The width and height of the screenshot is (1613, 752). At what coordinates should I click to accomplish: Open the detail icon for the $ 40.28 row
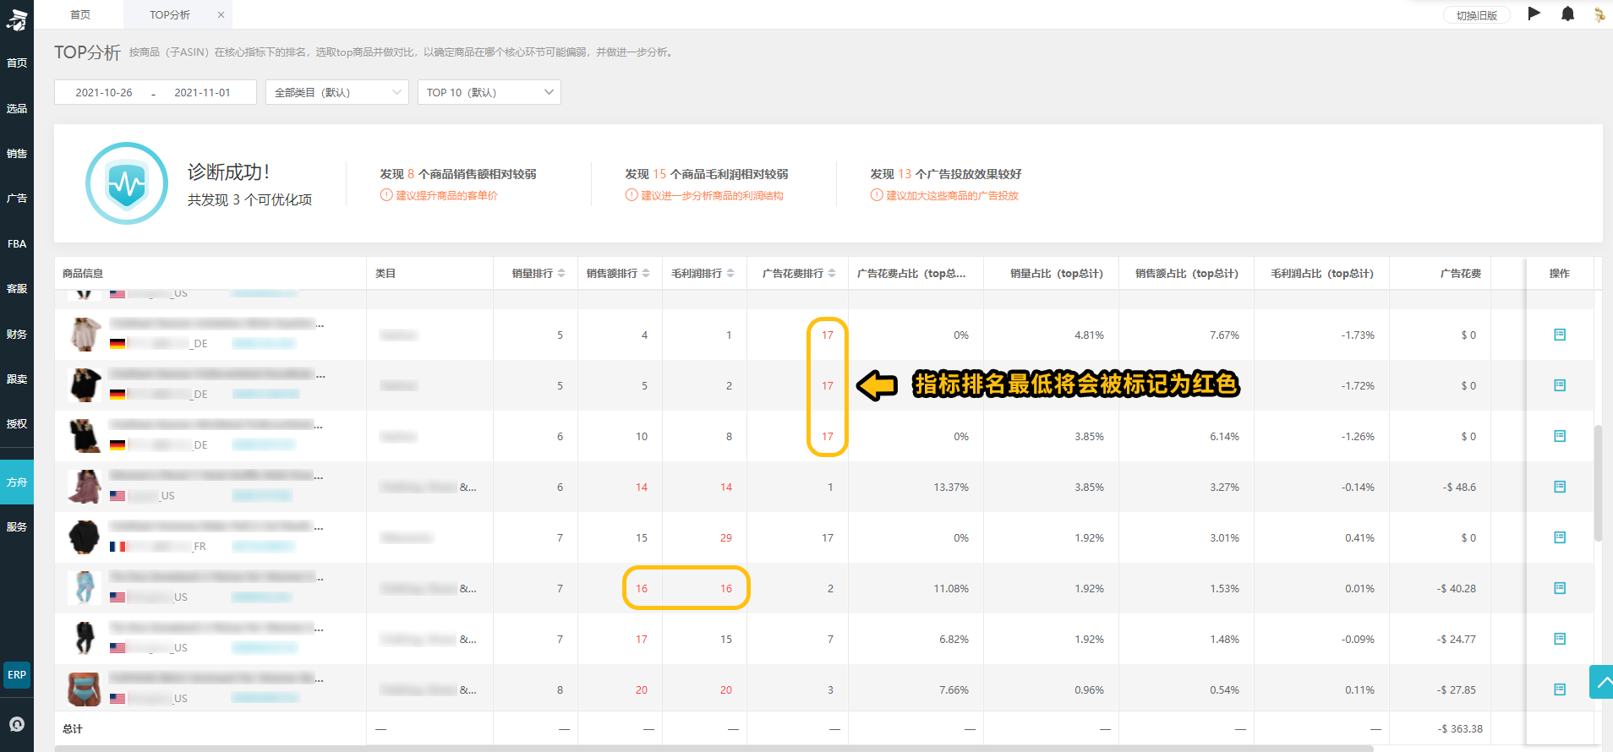(x=1560, y=588)
